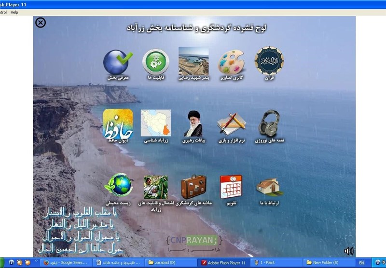386x268 pixels.
Task: Open the image gallery palette icon
Action: click(231, 62)
